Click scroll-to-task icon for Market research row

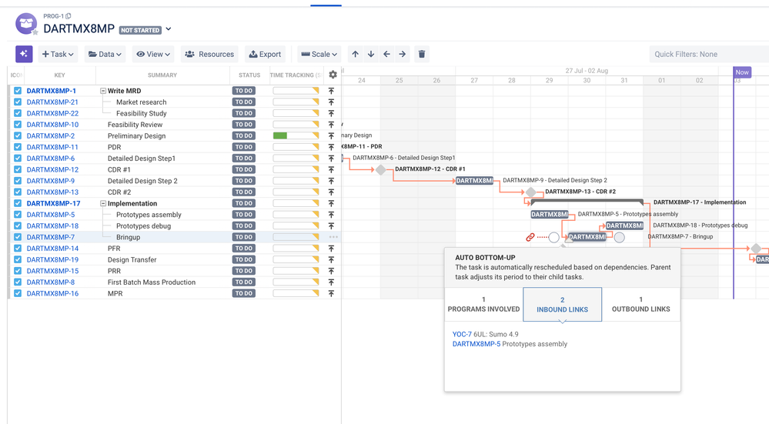pyautogui.click(x=332, y=102)
